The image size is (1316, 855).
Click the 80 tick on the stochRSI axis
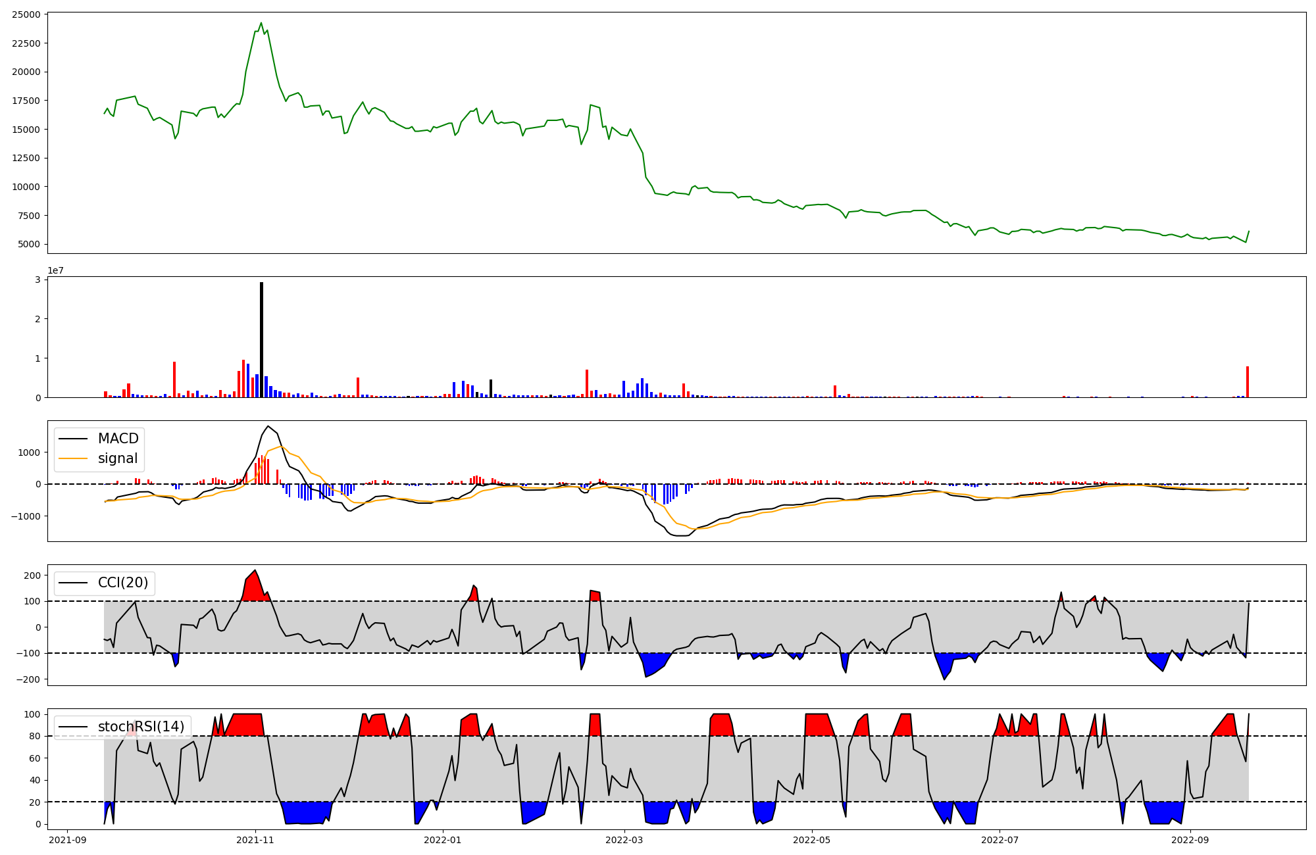36,737
